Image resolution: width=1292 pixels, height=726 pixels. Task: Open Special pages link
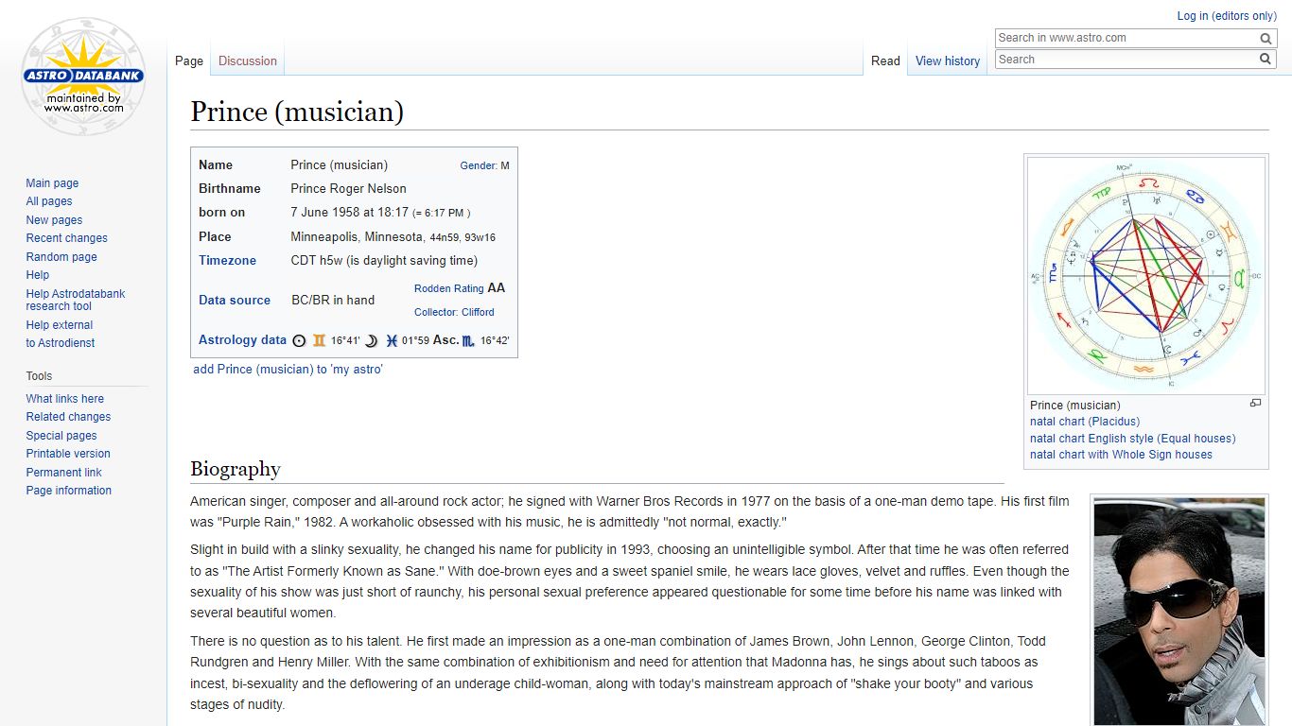61,436
